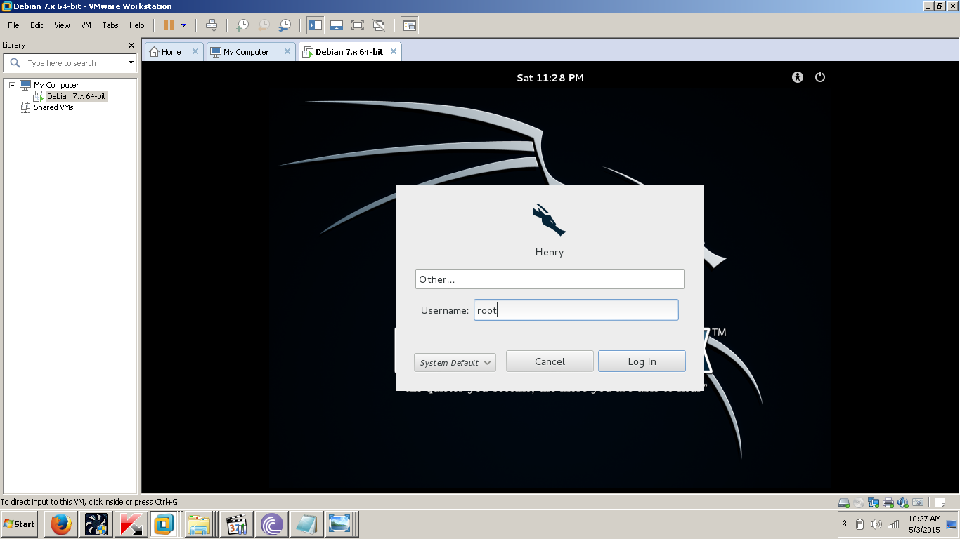
Task: Click the Log In button
Action: tap(642, 361)
